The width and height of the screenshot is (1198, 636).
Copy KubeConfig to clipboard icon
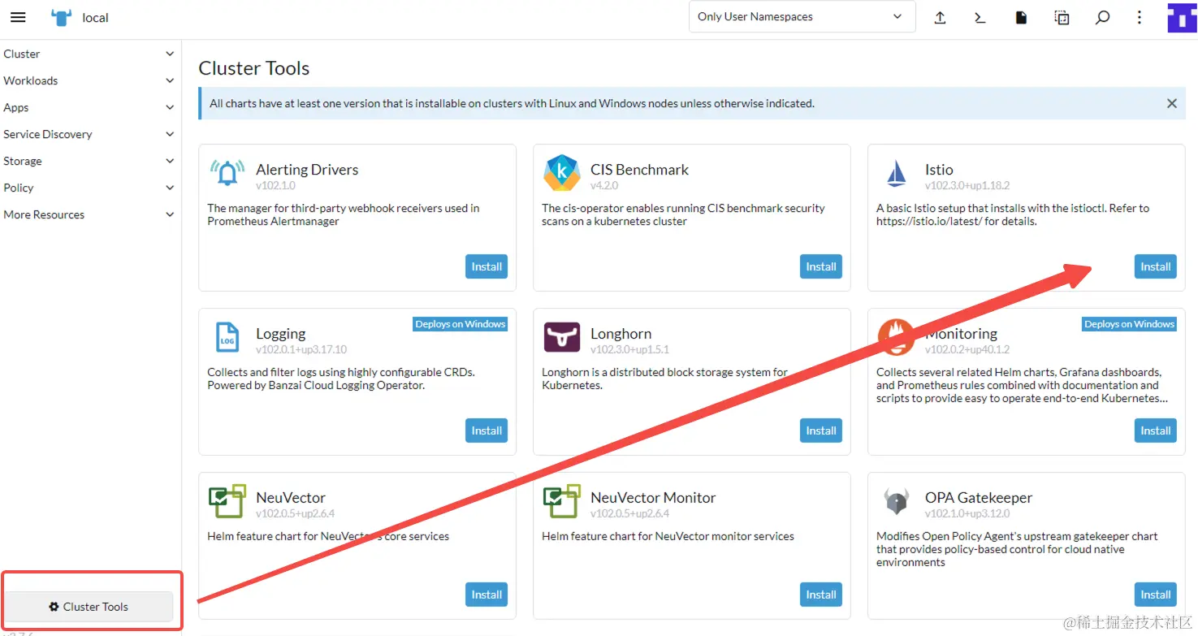pos(1062,17)
